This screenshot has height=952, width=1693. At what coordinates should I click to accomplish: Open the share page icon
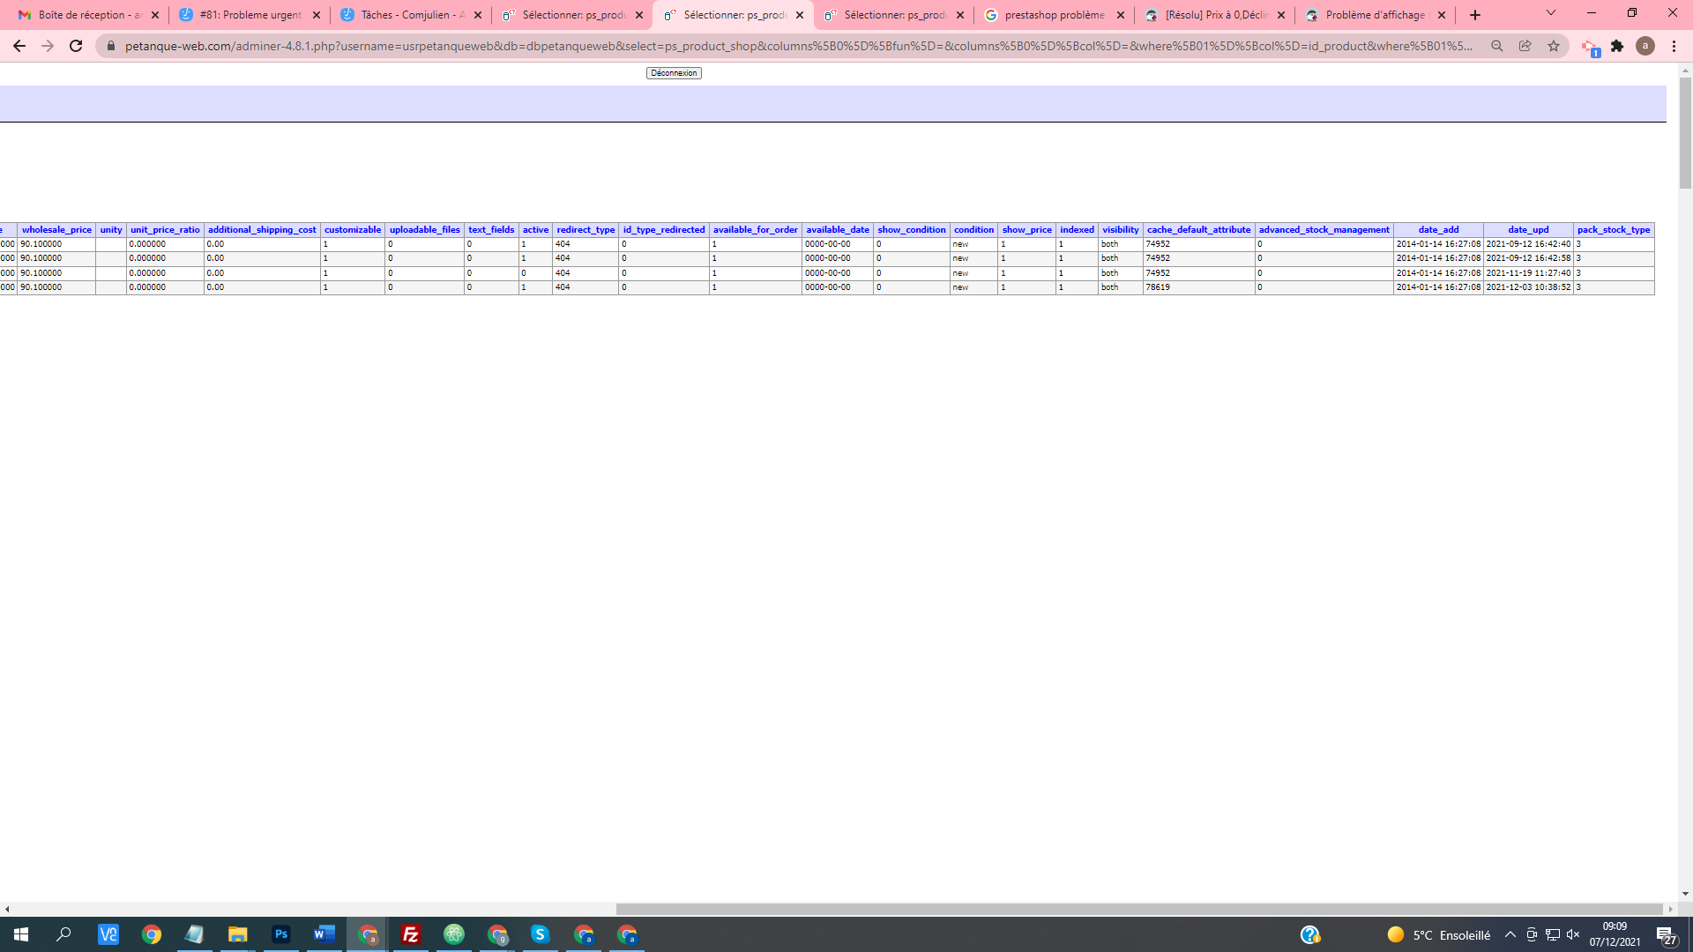[x=1525, y=46]
